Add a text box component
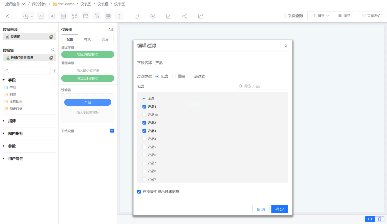 coord(52,16)
